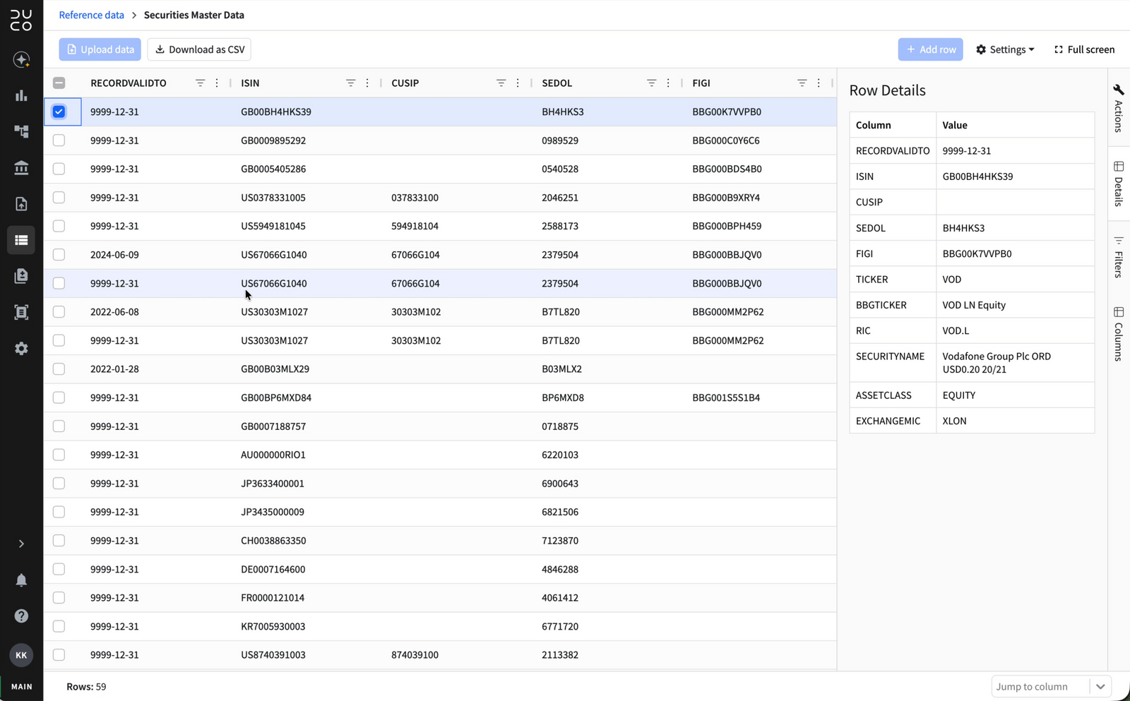Filter the FIGI column
The height and width of the screenshot is (701, 1130).
pyautogui.click(x=802, y=83)
